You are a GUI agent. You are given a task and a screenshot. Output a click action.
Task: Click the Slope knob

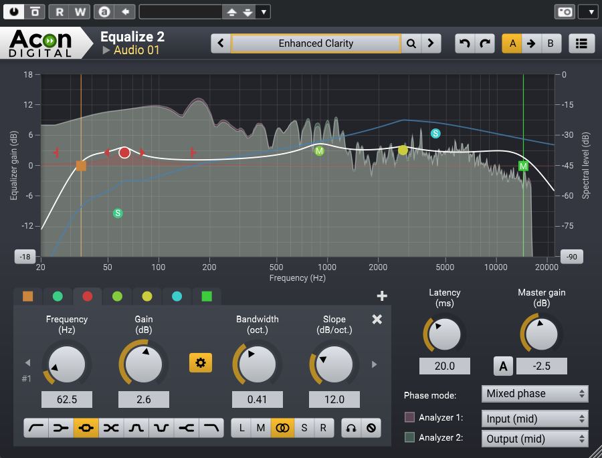tap(334, 364)
